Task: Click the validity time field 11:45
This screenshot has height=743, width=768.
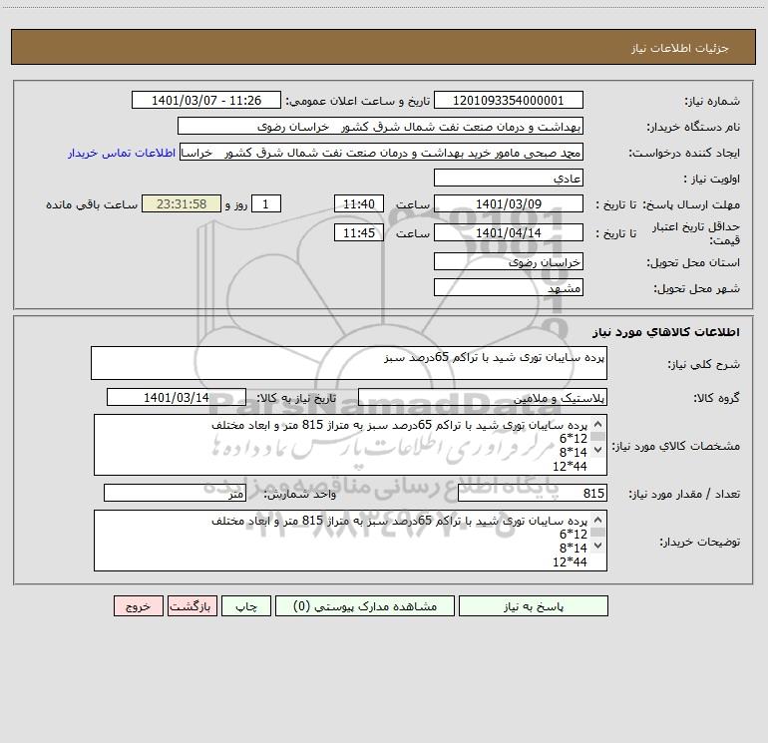Action: coord(358,232)
